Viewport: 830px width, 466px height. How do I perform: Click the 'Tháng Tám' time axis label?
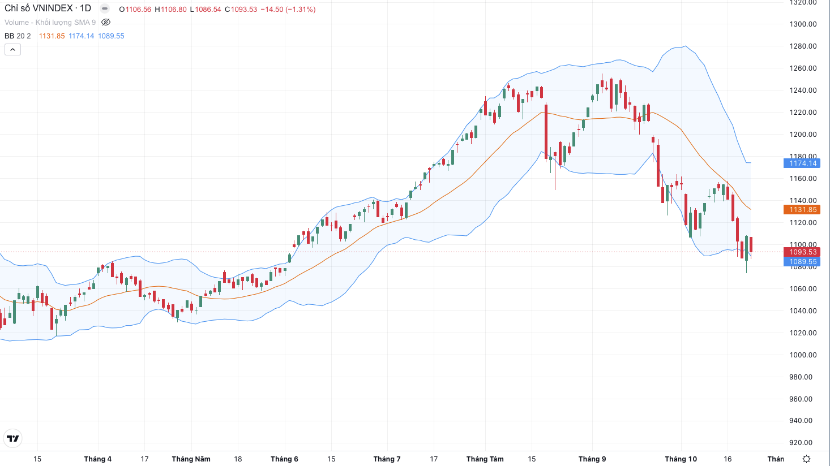[485, 459]
